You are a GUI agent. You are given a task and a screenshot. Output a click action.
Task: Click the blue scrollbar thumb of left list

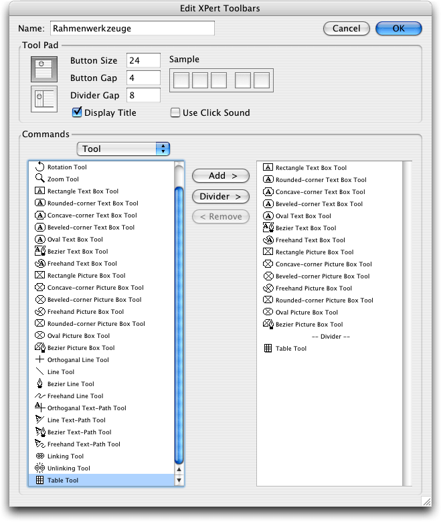179,326
